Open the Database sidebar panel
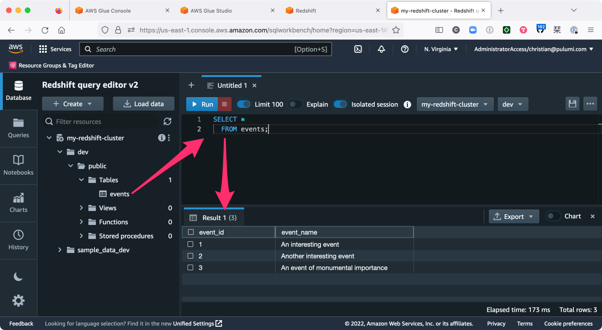Viewport: 602px width, 330px height. [x=18, y=91]
